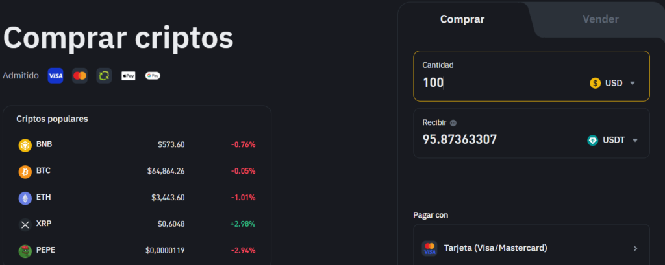Open the USDT crypto dropdown
Screen dimensions: 665x265
tap(612, 140)
